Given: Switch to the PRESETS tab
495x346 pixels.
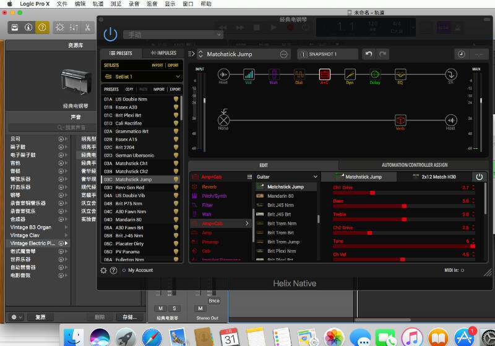Looking at the screenshot, I should (x=121, y=53).
